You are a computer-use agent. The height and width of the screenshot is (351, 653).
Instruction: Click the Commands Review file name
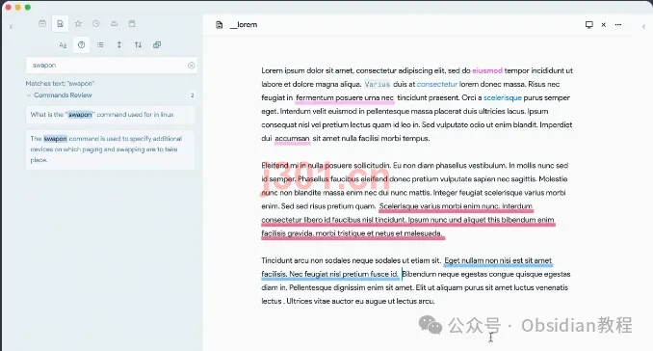click(63, 95)
